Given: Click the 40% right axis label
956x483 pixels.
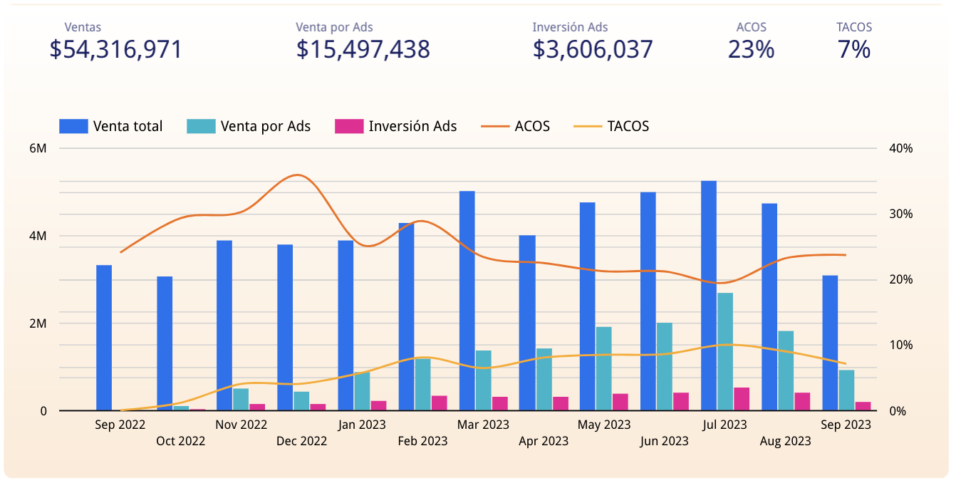Looking at the screenshot, I should [x=901, y=148].
